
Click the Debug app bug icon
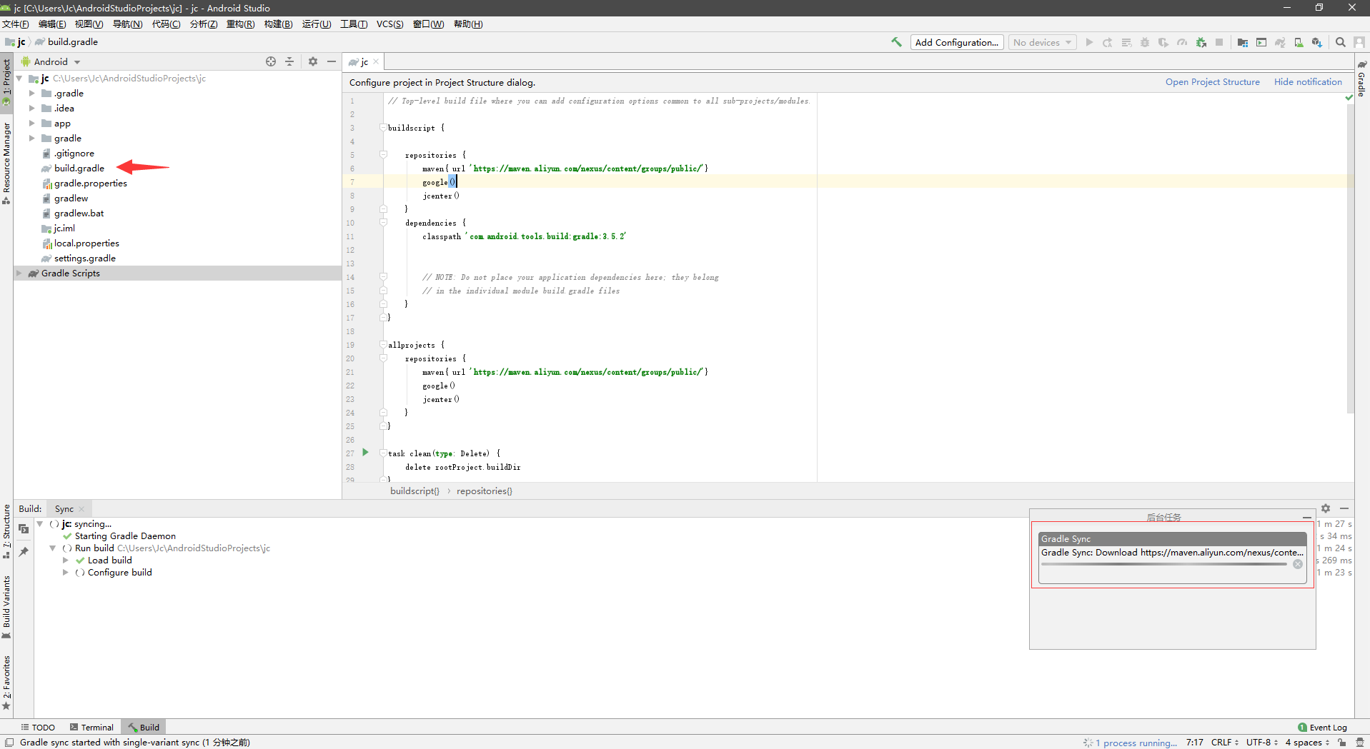pyautogui.click(x=1145, y=42)
